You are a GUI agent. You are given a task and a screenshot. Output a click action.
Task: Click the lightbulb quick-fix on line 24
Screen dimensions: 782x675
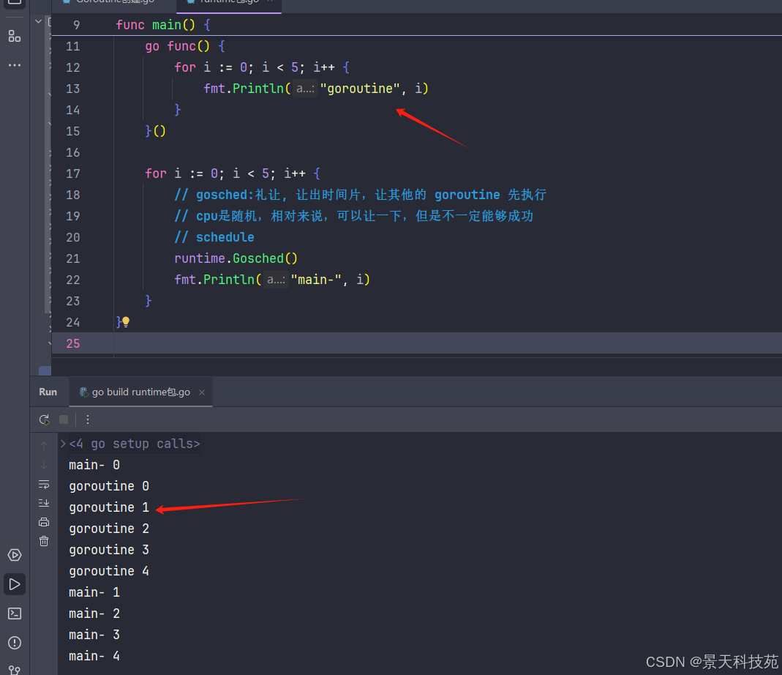[x=125, y=322]
